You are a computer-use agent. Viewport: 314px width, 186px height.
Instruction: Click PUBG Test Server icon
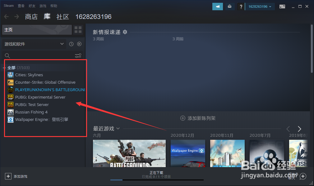point(10,105)
